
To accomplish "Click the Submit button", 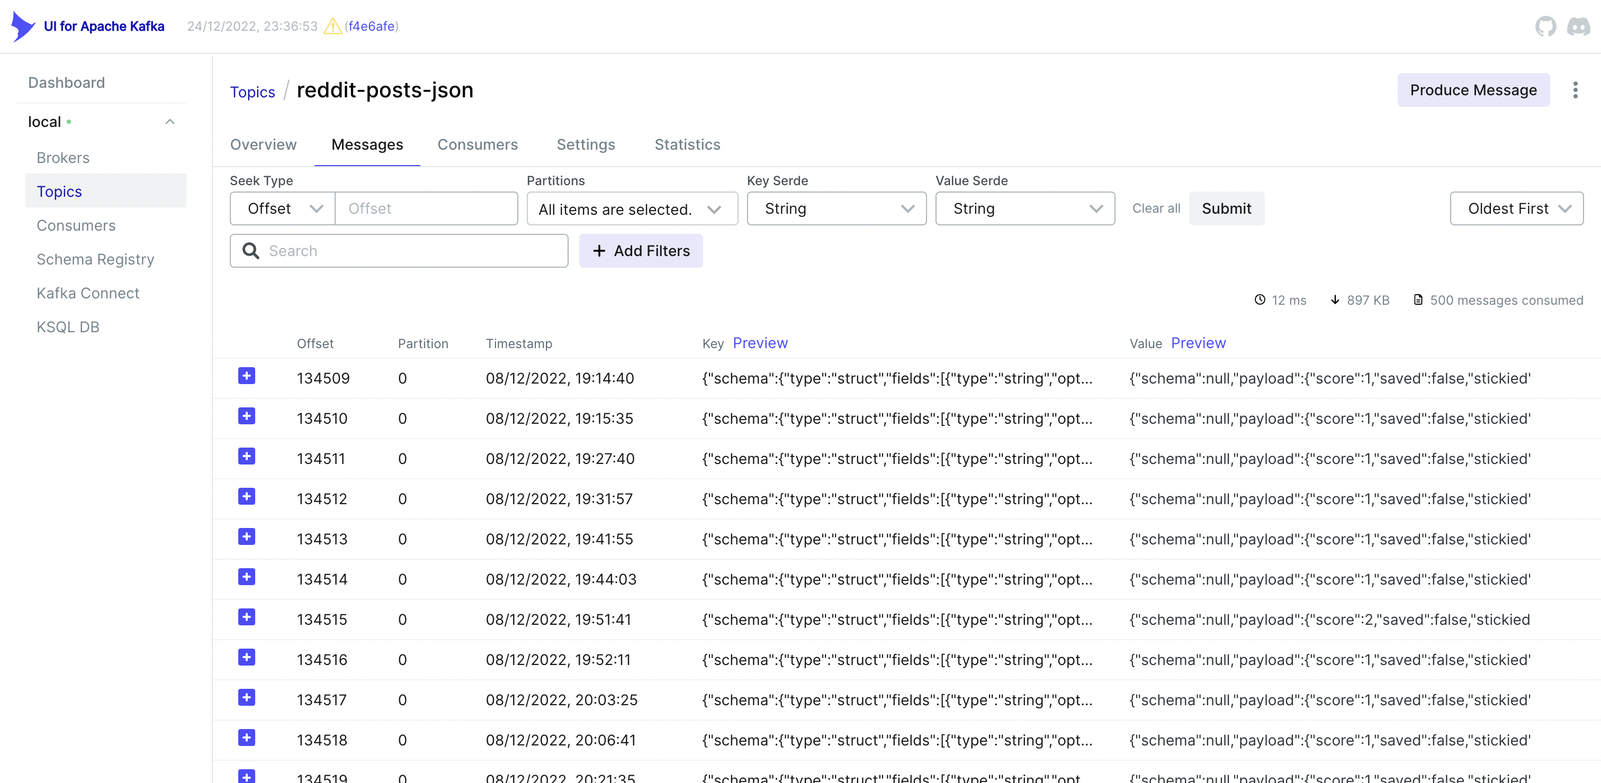I will [x=1226, y=208].
